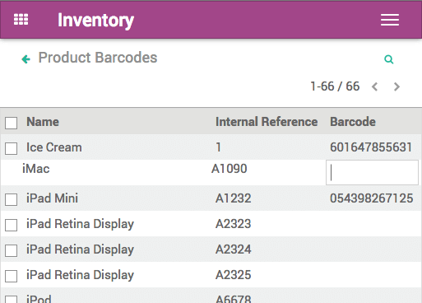Click the Inventory app title
This screenshot has width=422, height=303.
coord(95,21)
